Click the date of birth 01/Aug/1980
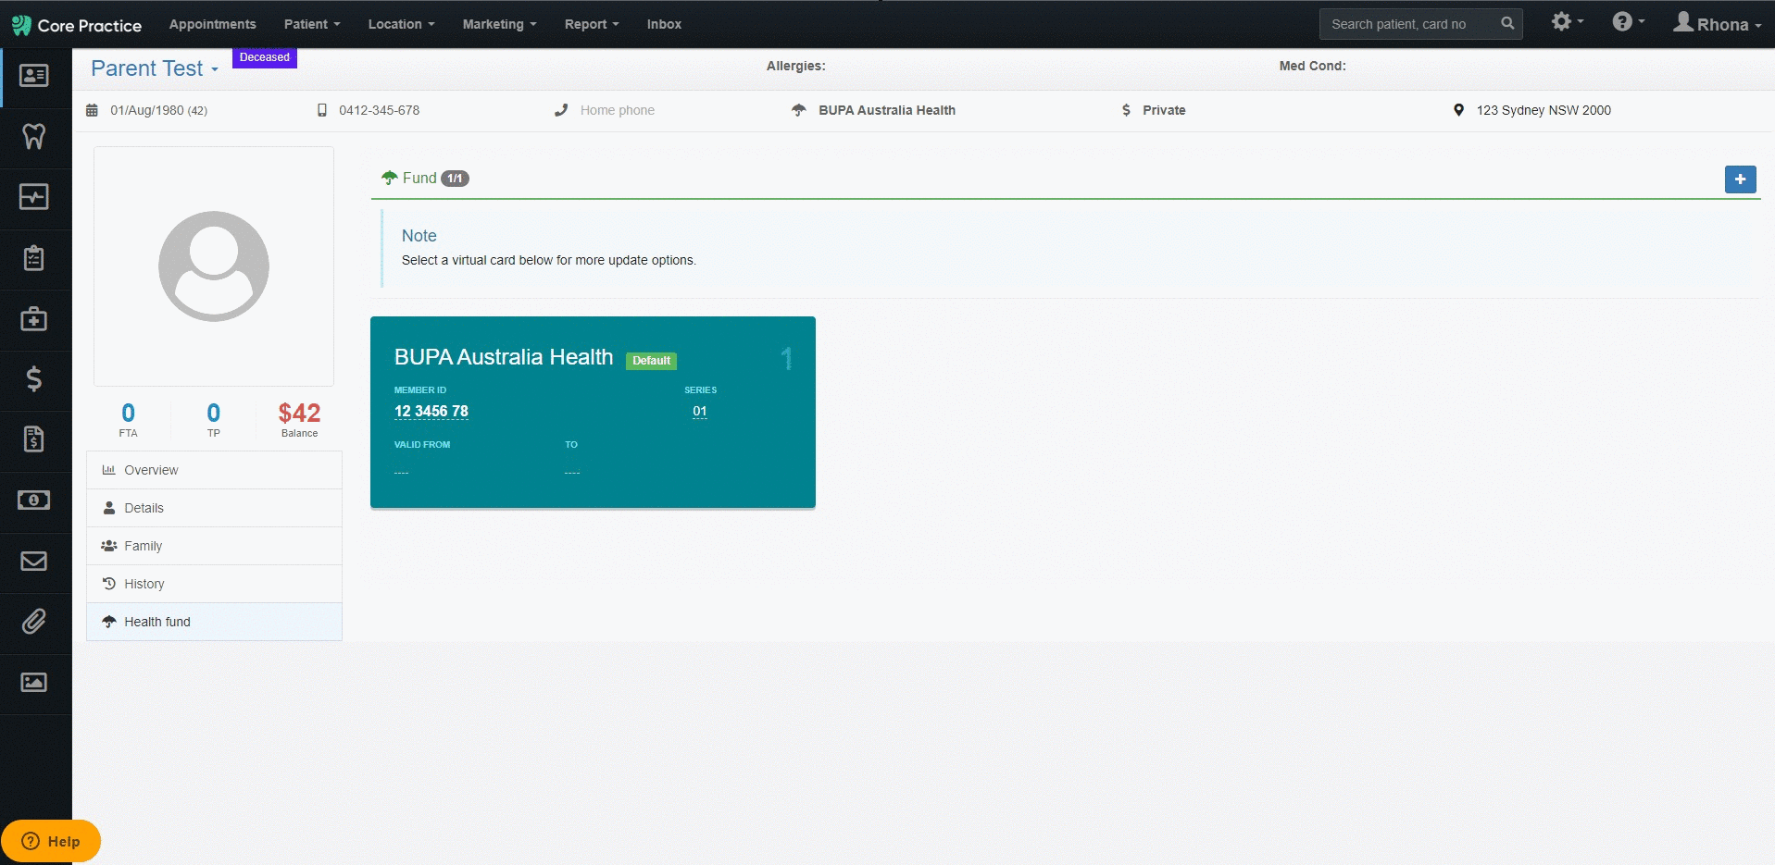This screenshot has width=1775, height=865. (x=147, y=110)
